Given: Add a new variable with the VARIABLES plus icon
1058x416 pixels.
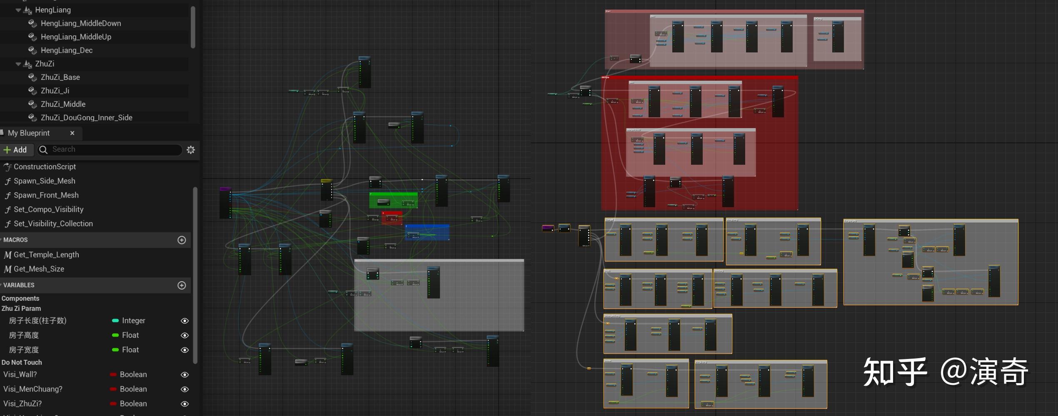Looking at the screenshot, I should 182,285.
